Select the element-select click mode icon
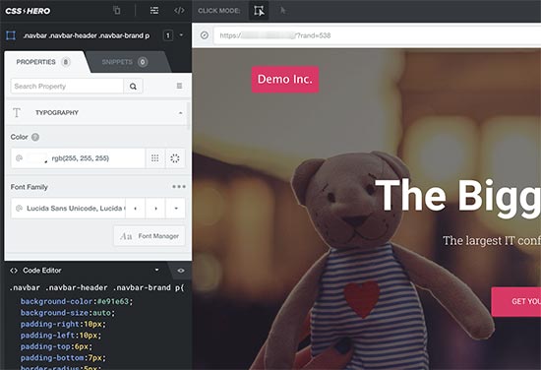 [259, 11]
